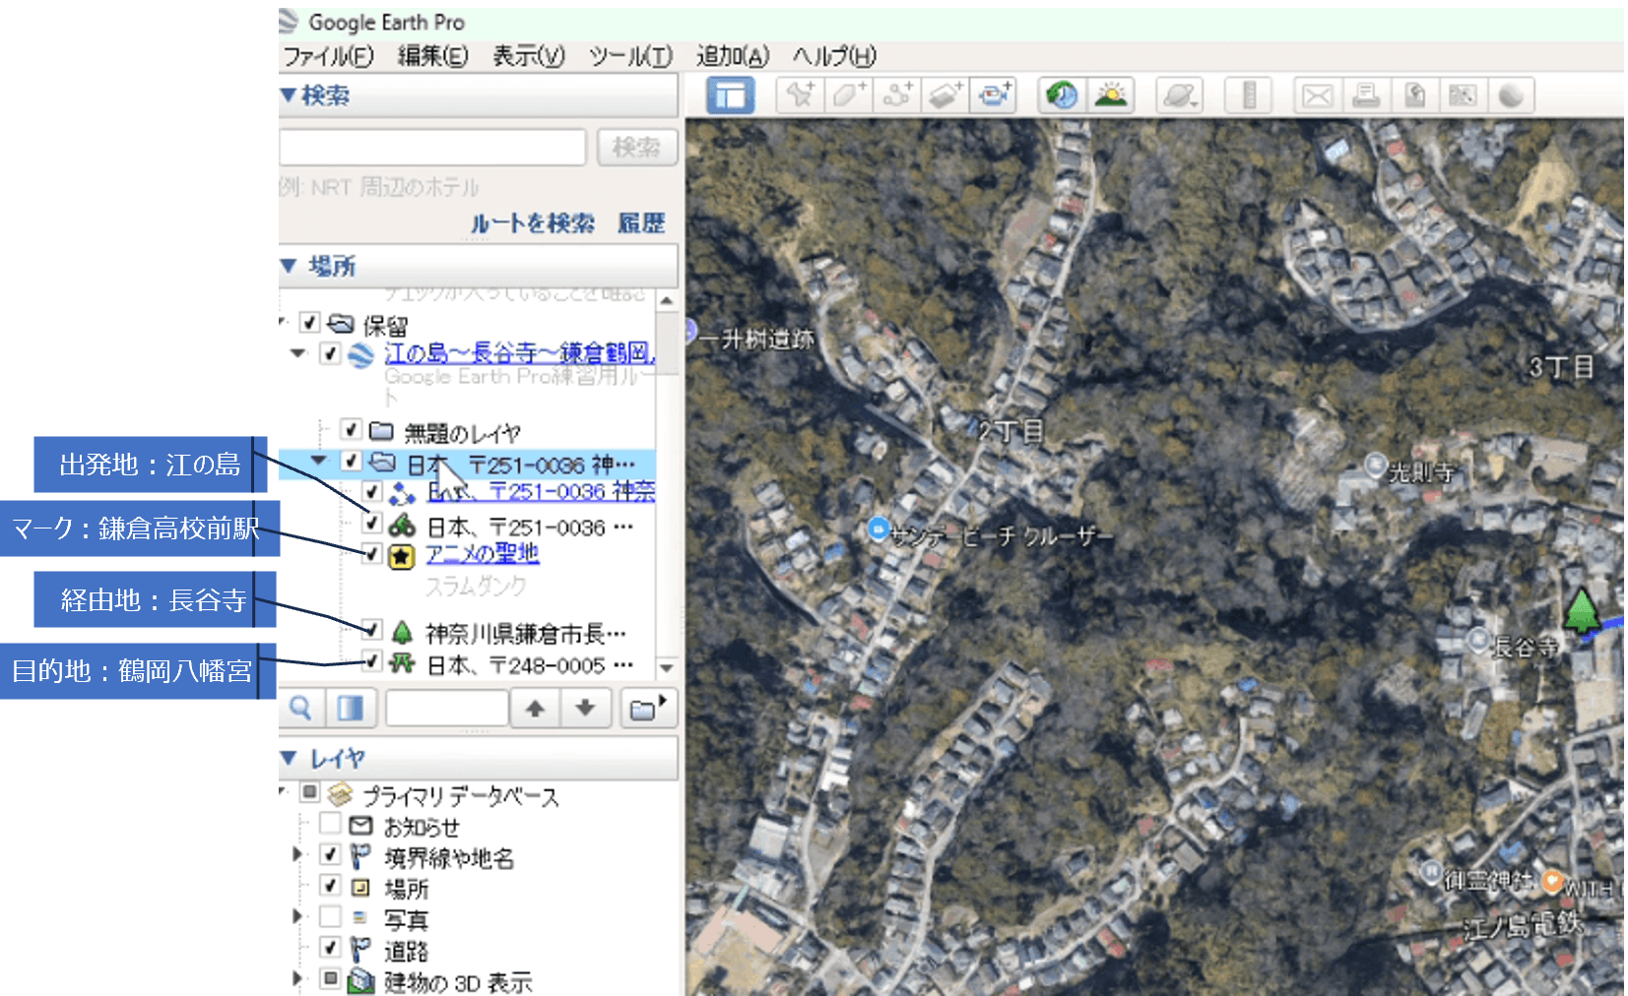This screenshot has height=996, width=1628.
Task: Toggle the sunlight icon in toolbar
Action: [x=1111, y=95]
